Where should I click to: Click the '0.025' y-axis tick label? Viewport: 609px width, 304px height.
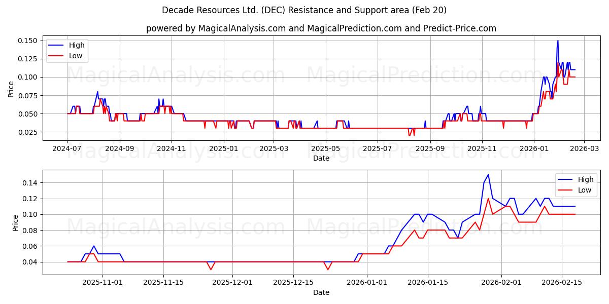pyautogui.click(x=29, y=132)
